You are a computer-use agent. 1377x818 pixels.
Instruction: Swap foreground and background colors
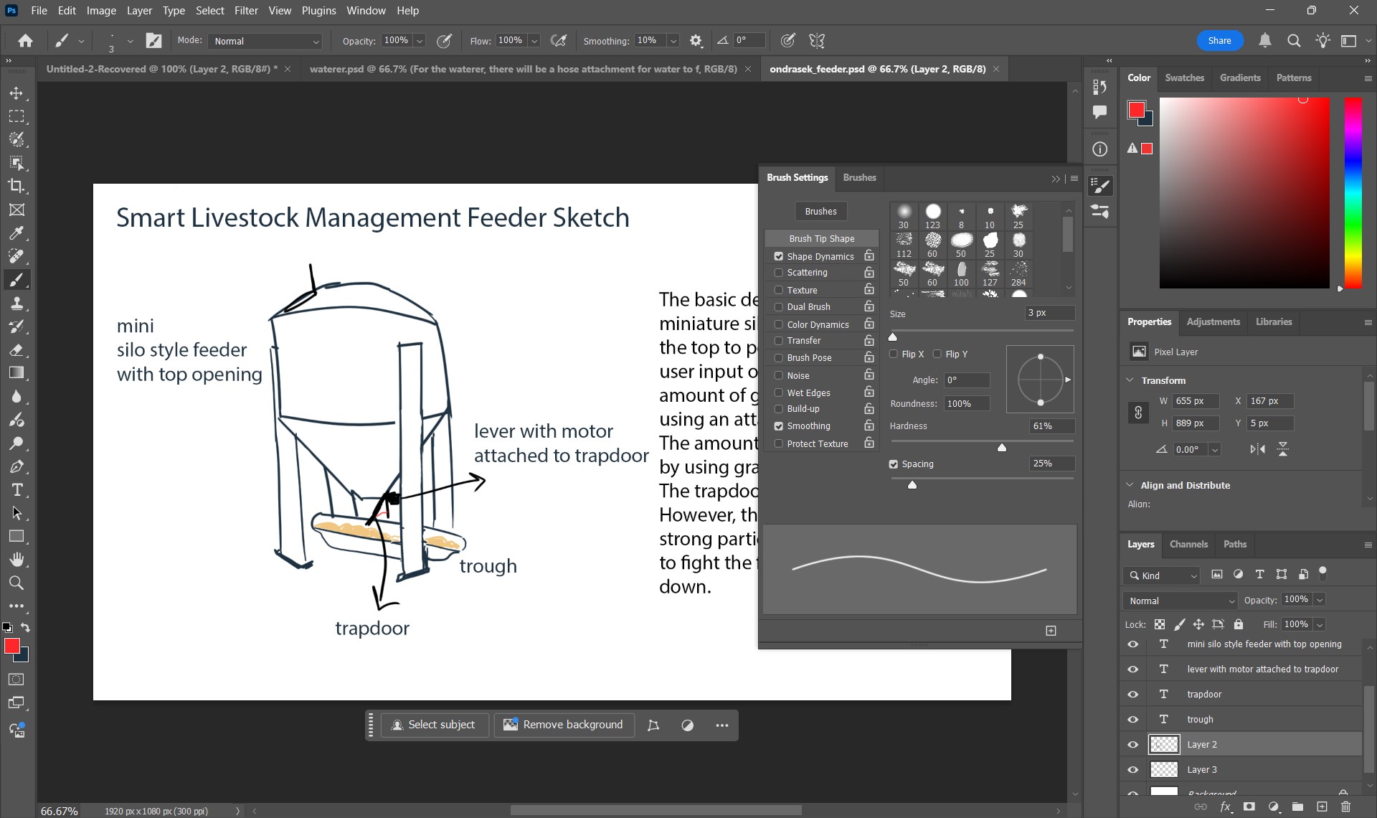pos(26,628)
